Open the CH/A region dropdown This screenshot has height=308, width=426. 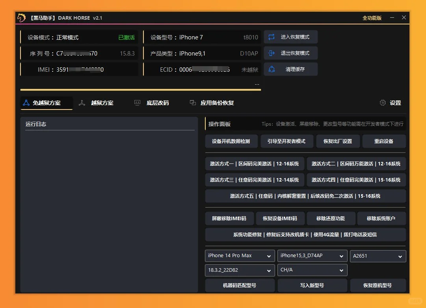click(312, 270)
